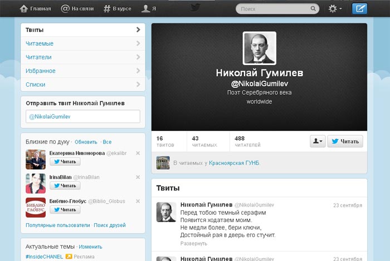The image size is (390, 261).
Task: Open Николай Гумилев name in first tweet
Action: tap(206, 205)
